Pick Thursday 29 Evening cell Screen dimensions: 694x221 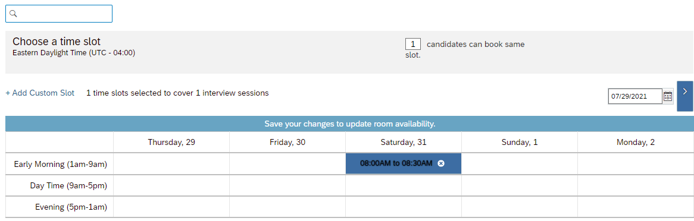coord(171,206)
